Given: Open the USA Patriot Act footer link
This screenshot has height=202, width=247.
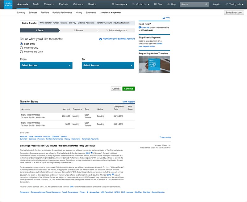Looking at the screenshot, I should click(107, 192).
